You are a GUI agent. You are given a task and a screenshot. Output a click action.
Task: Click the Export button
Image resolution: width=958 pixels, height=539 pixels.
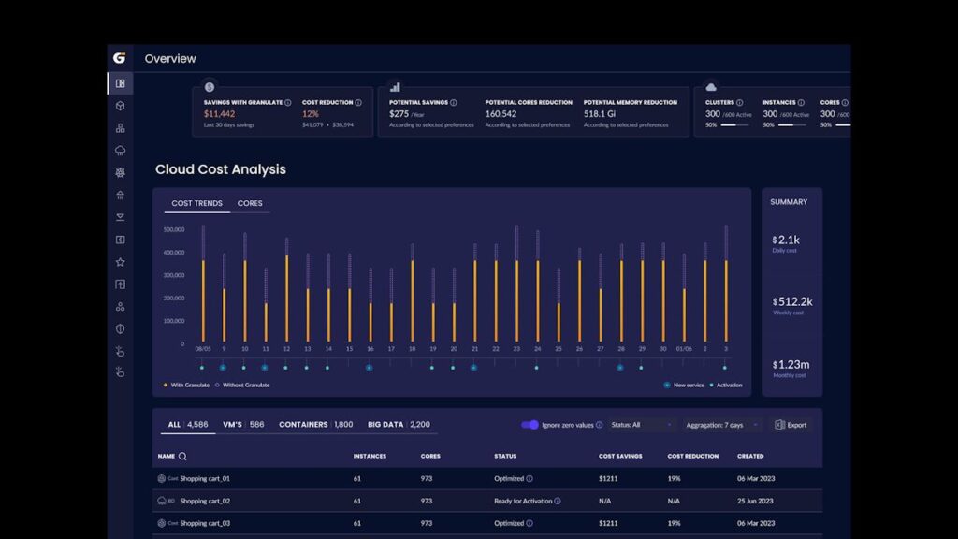pyautogui.click(x=791, y=425)
